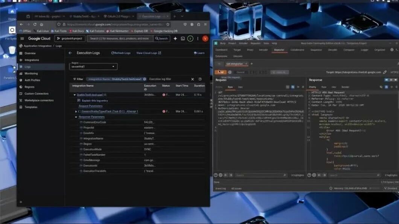Open Home folder icon on desktop
The width and height of the screenshot is (399, 224).
click(12, 11)
